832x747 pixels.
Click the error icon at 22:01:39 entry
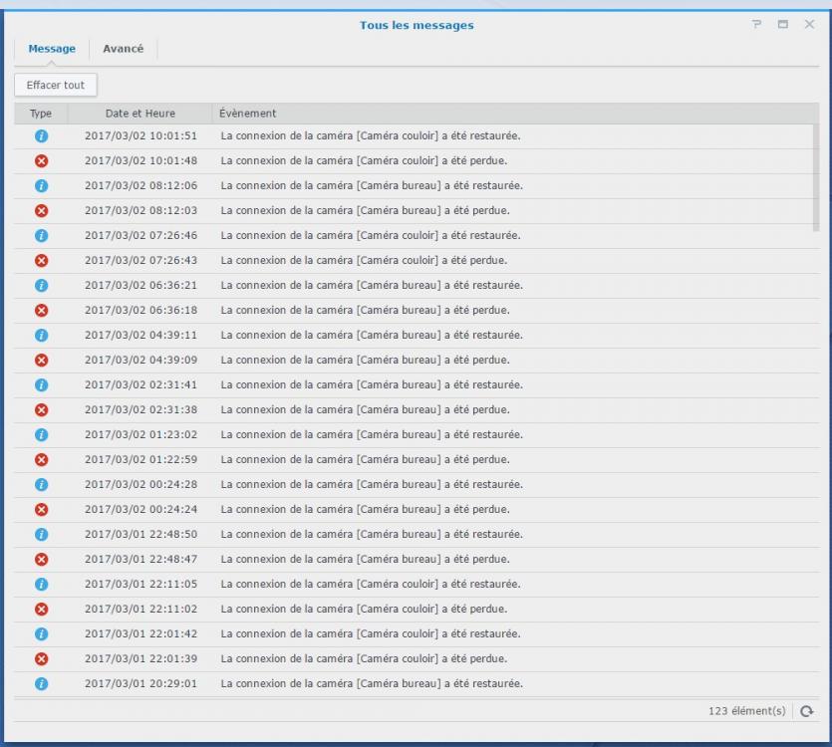click(41, 658)
